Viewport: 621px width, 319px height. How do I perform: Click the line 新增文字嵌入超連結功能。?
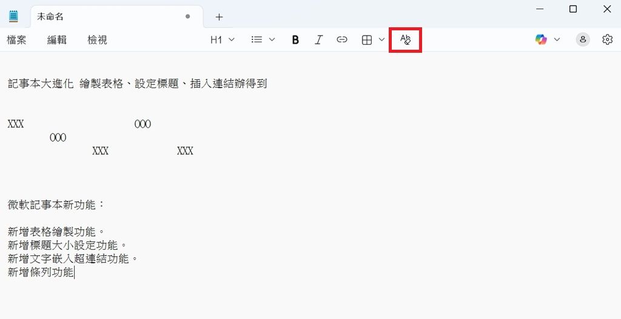tap(73, 259)
